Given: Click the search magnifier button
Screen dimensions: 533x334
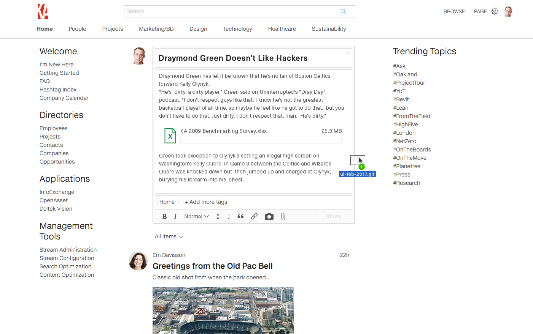Looking at the screenshot, I should click(x=343, y=11).
